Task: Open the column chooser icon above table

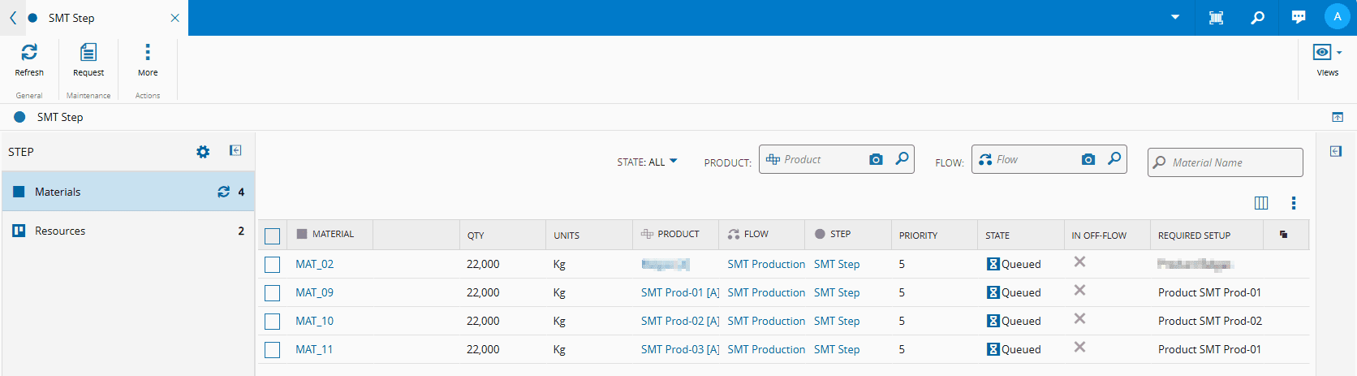Action: pyautogui.click(x=1261, y=203)
